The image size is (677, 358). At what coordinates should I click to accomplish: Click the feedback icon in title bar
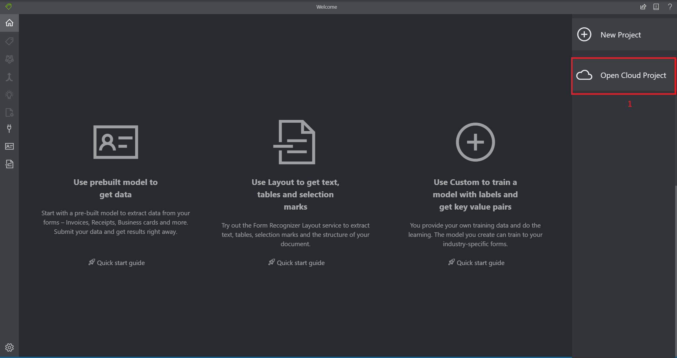tap(656, 7)
